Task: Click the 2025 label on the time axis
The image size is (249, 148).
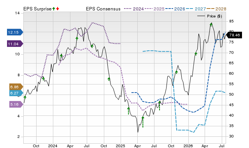Action: (x=120, y=146)
